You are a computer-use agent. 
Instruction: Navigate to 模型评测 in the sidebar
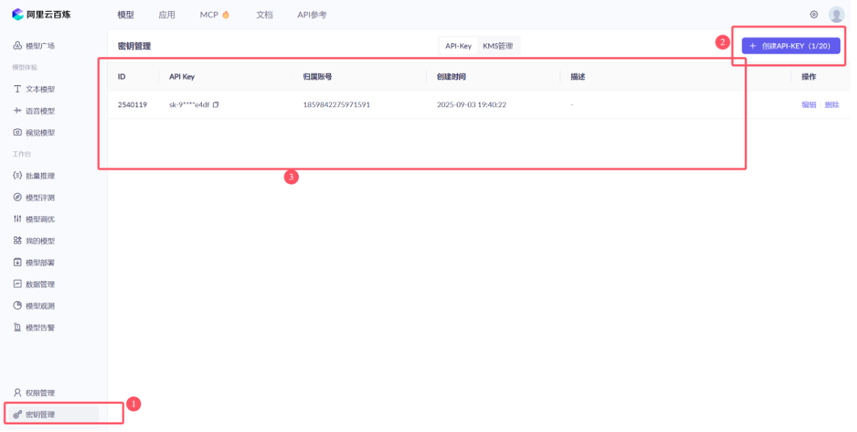tap(40, 198)
